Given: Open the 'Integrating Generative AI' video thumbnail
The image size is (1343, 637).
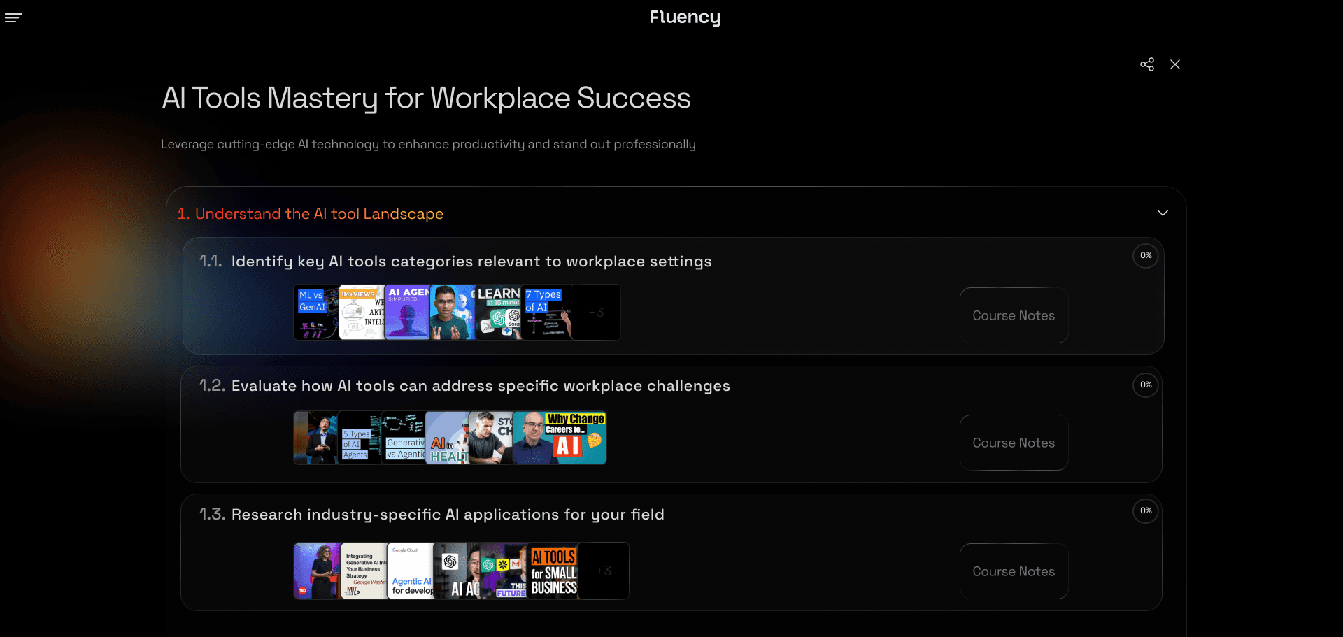Looking at the screenshot, I should 364,571.
